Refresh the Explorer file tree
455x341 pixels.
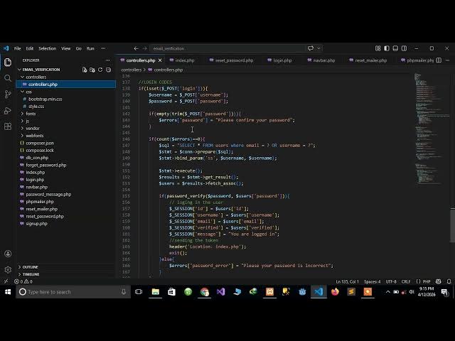100,70
